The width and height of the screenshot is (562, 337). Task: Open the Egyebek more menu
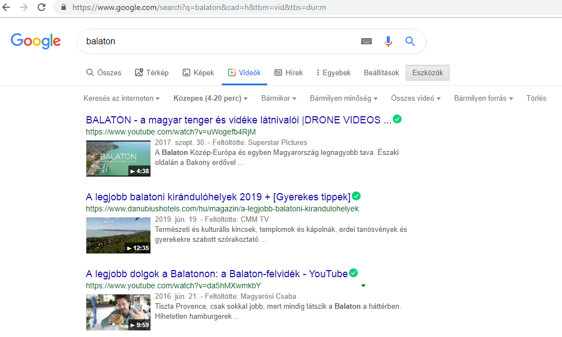pos(334,73)
